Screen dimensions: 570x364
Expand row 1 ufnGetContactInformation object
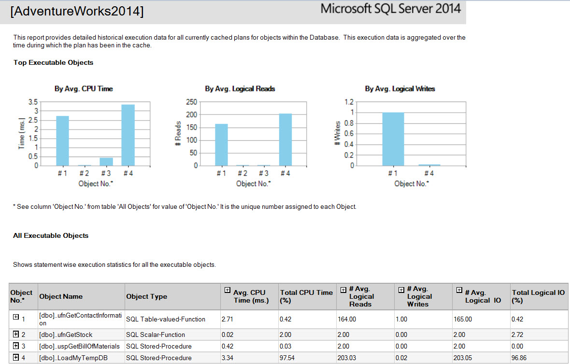tap(15, 317)
